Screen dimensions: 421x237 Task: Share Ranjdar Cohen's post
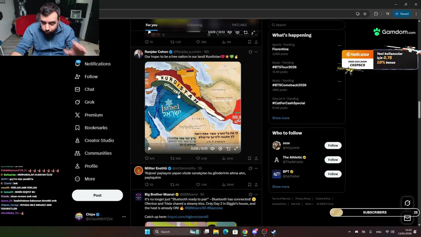(x=256, y=158)
